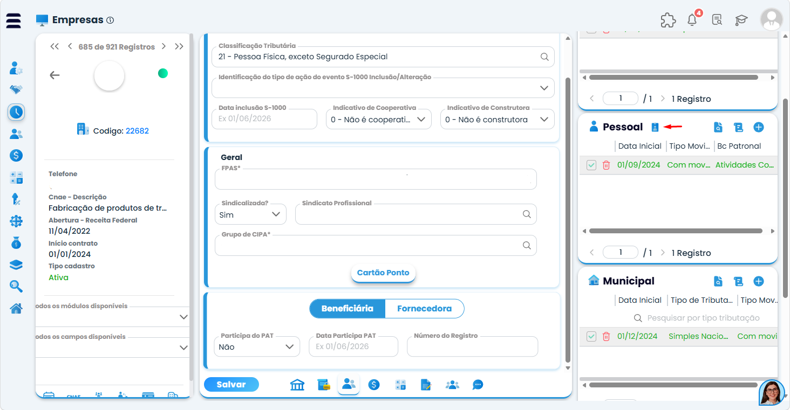Add new Municipal record with plus
790x410 pixels.
click(758, 281)
